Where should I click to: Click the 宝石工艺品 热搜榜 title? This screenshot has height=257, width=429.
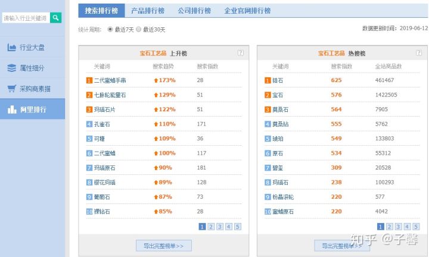[341, 54]
